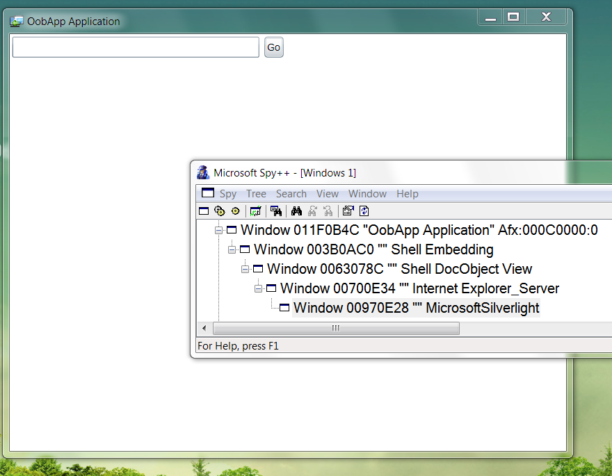612x476 pixels.
Task: Open the Search menu
Action: click(291, 194)
